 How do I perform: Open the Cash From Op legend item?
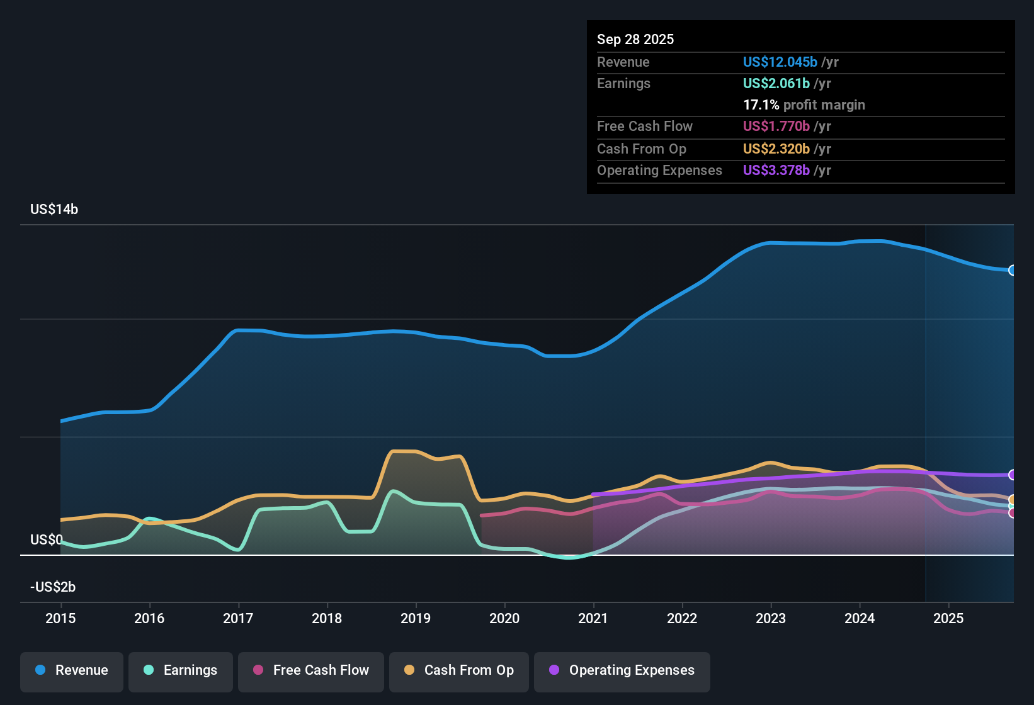coord(458,670)
